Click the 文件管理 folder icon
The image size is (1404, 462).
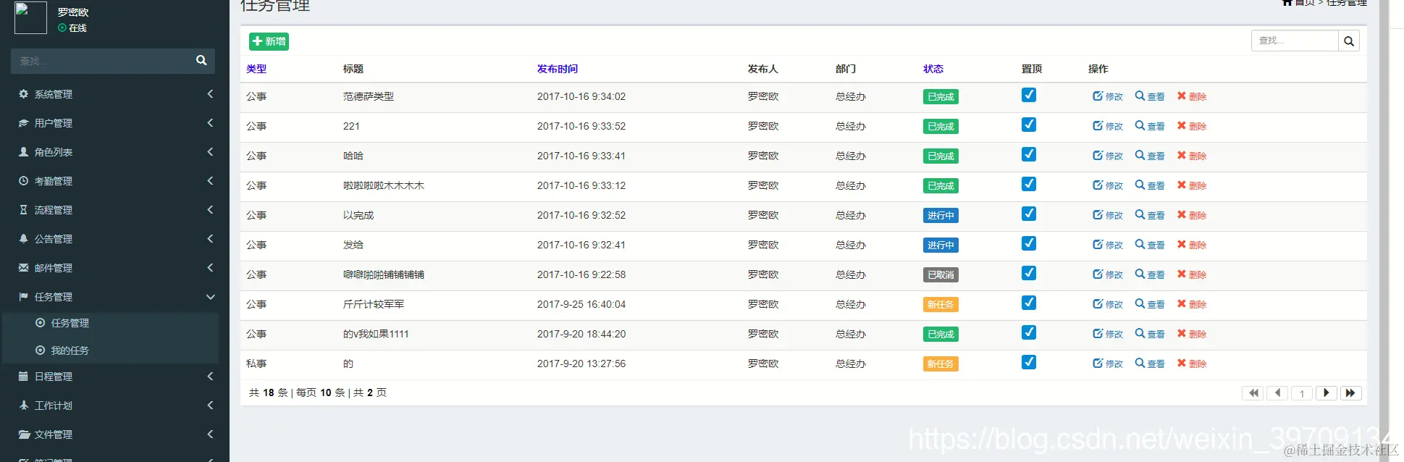(23, 434)
